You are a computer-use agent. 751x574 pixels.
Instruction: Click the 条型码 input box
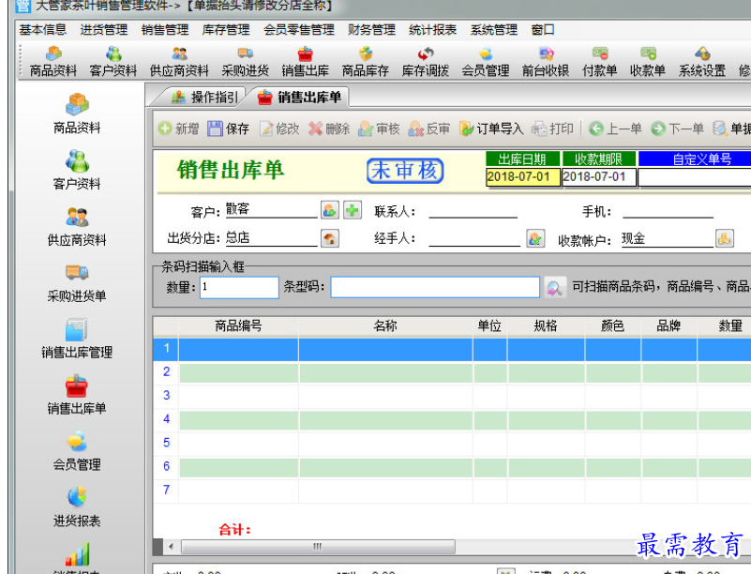click(x=435, y=288)
